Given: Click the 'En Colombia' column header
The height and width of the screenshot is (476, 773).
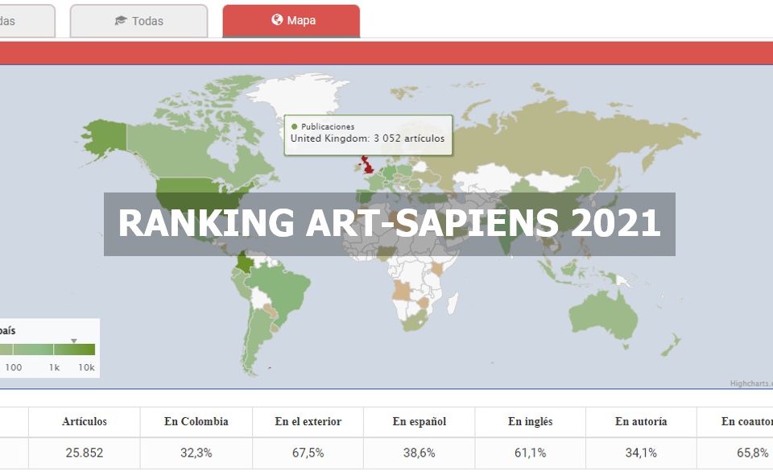Looking at the screenshot, I should click(x=196, y=422).
